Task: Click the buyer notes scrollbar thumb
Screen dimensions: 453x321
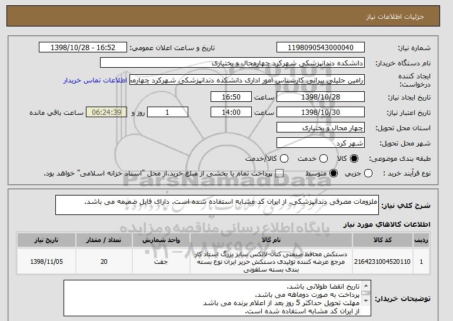Action: coord(366,293)
